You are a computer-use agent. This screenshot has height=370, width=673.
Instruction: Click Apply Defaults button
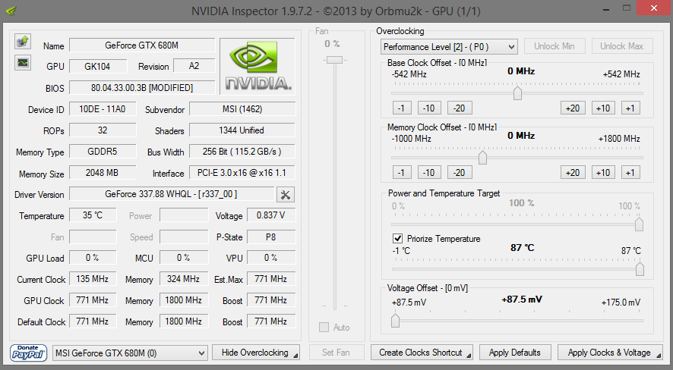(514, 353)
